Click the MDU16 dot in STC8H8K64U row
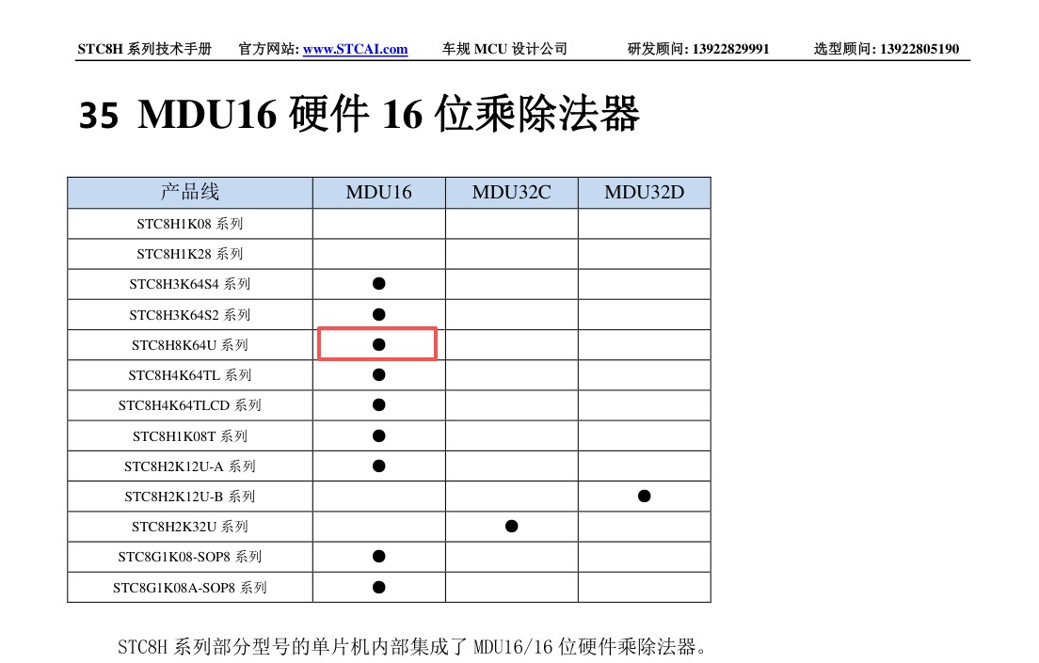The height and width of the screenshot is (663, 1039). pyautogui.click(x=379, y=344)
